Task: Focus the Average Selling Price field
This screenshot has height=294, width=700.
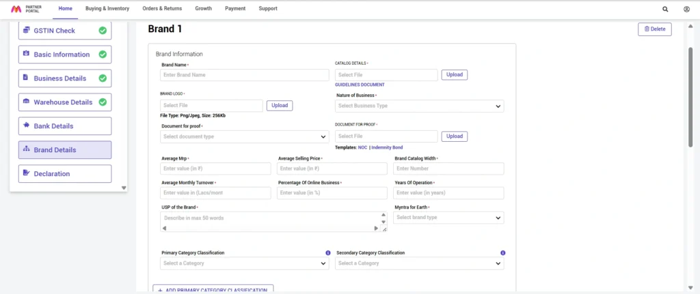Action: [332, 168]
